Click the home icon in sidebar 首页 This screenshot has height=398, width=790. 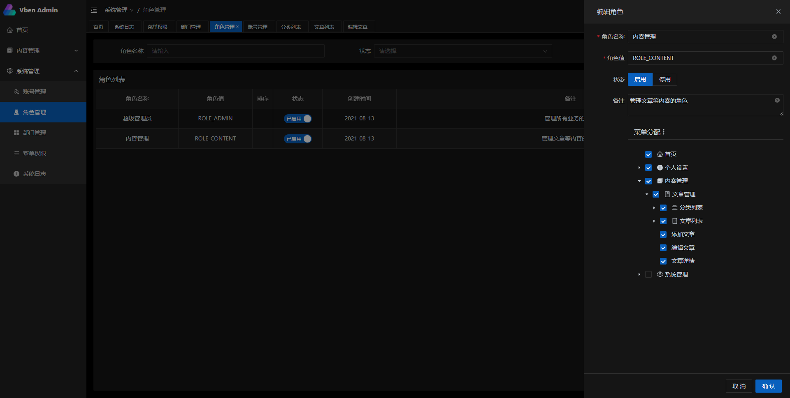tap(10, 30)
